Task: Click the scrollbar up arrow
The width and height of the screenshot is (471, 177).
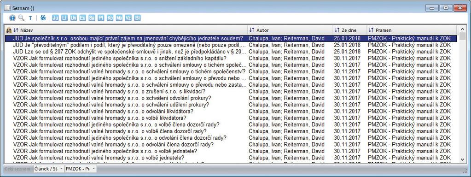Action: tap(463, 29)
